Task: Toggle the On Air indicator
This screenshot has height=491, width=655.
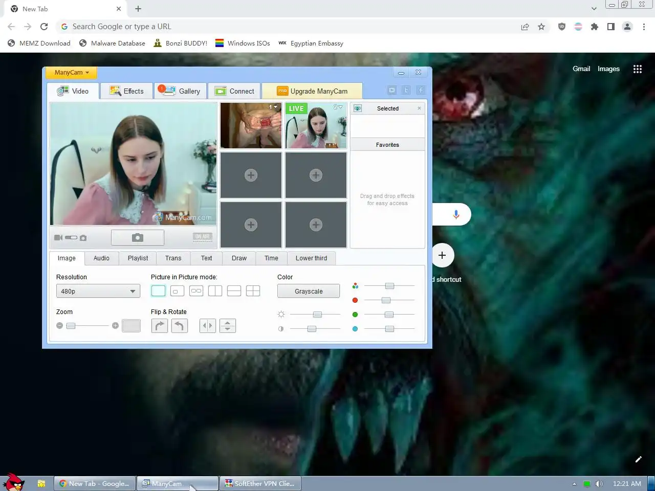Action: 202,236
